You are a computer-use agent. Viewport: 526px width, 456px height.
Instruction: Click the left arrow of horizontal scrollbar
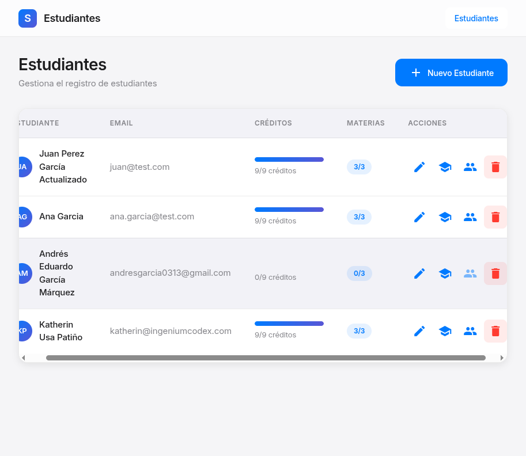(x=24, y=358)
